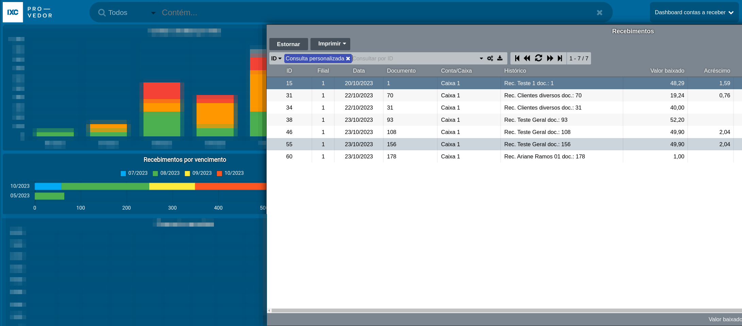This screenshot has width=742, height=326.
Task: Remove the Consulta personalizada filter tag
Action: coord(348,59)
